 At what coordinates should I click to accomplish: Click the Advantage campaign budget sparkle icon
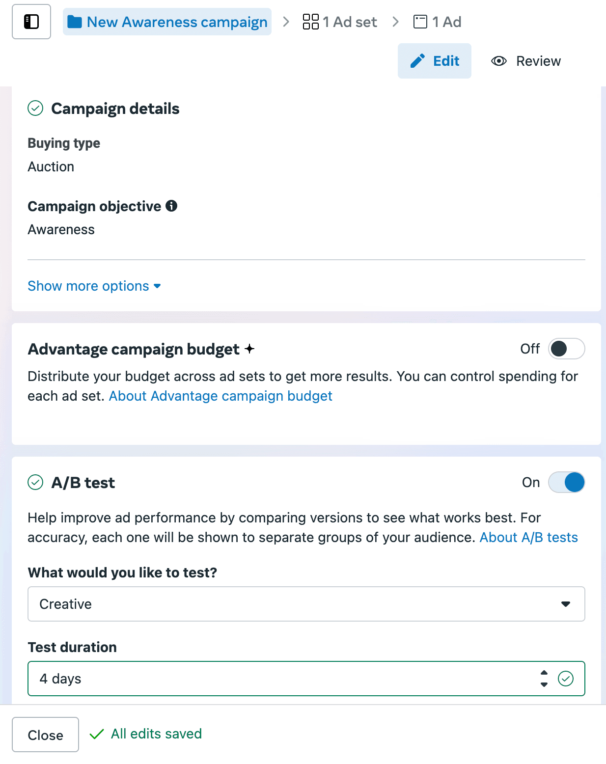(249, 349)
